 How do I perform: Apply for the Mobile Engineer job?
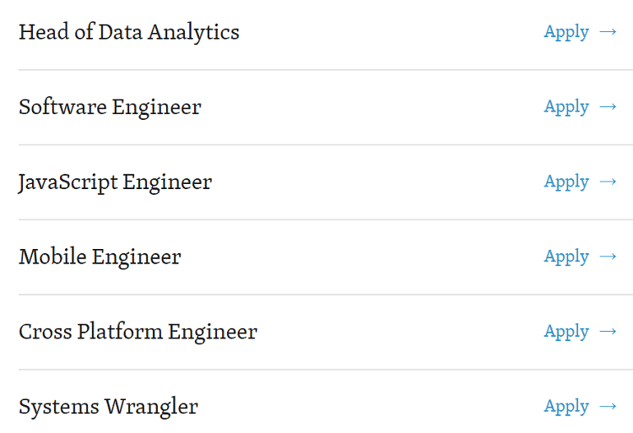click(x=566, y=257)
